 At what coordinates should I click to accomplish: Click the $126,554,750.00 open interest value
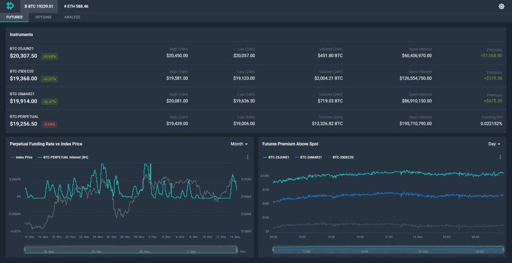click(415, 79)
